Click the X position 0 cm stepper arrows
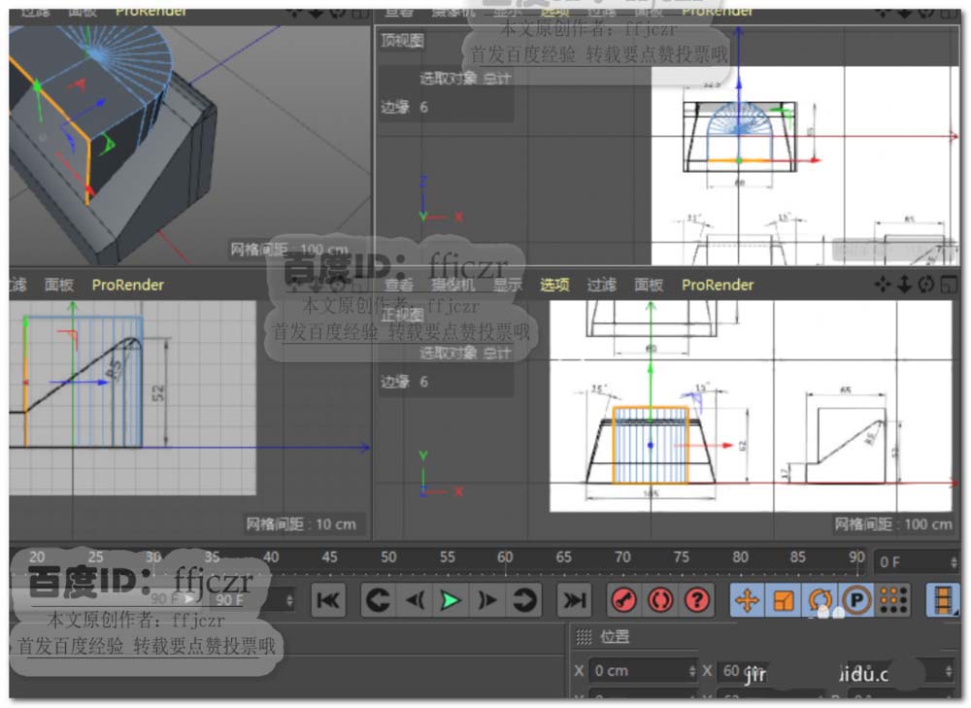 (691, 671)
